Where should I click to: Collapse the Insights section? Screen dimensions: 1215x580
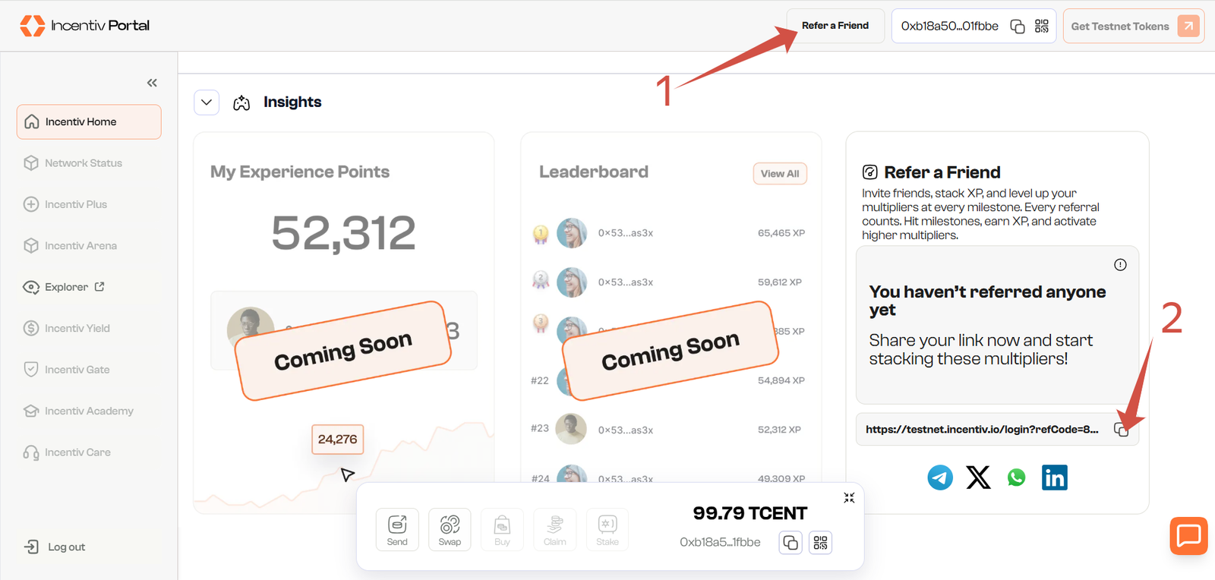(207, 102)
